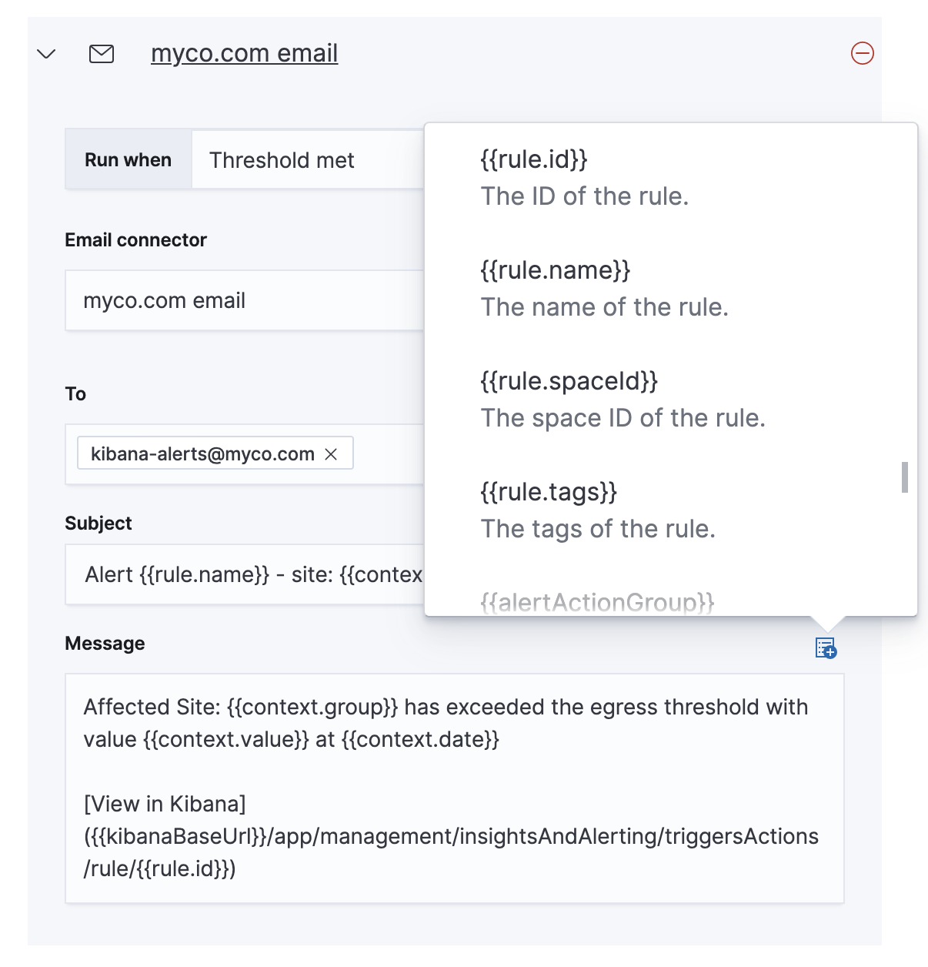Screen dimensions: 928x967
Task: Choose the {{rule.spaceId}} variable
Action: 569,381
